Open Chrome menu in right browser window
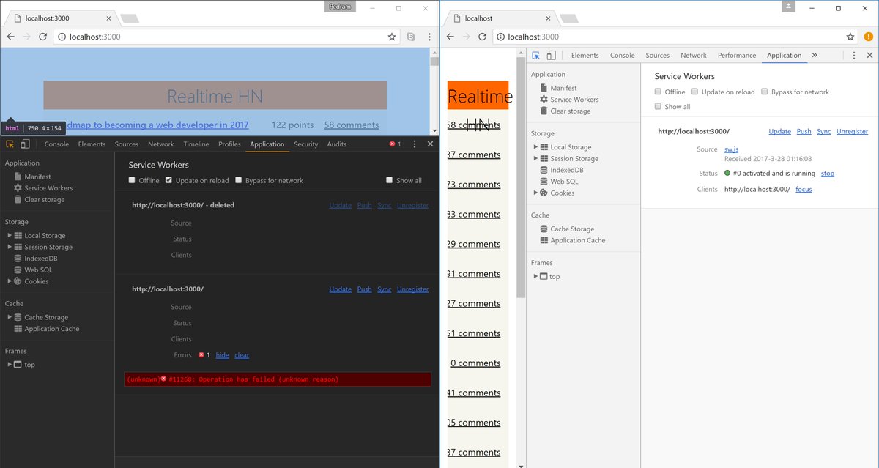The height and width of the screenshot is (468, 879). coord(869,37)
